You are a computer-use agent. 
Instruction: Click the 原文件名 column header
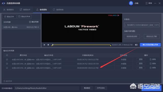coord(23,55)
